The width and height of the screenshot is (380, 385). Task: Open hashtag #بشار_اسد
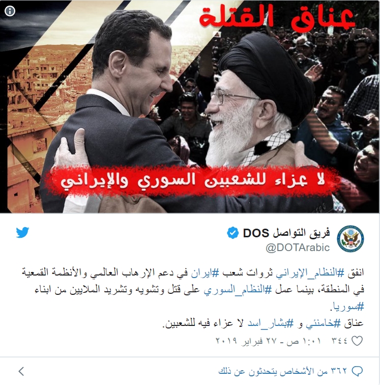point(270,323)
